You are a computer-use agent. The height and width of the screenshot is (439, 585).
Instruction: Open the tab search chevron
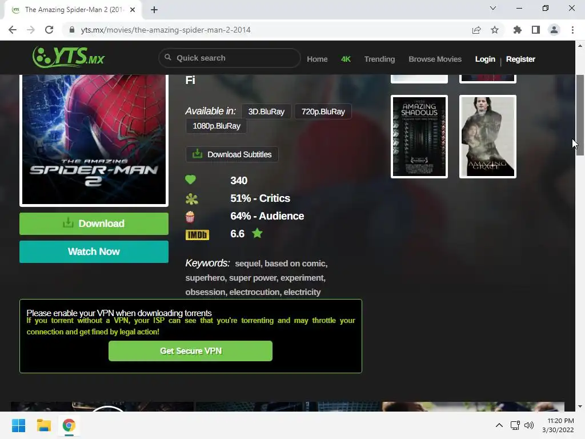[493, 8]
